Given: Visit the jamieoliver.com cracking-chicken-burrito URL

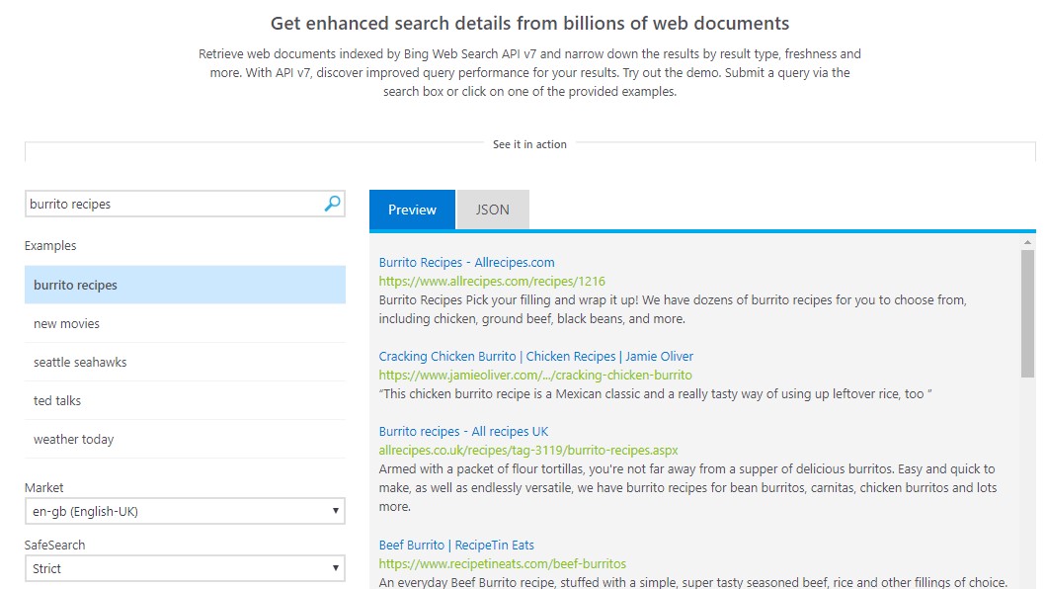Looking at the screenshot, I should click(x=535, y=376).
